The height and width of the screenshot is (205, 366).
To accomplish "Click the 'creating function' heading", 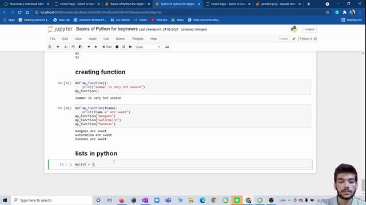I will [100, 72].
